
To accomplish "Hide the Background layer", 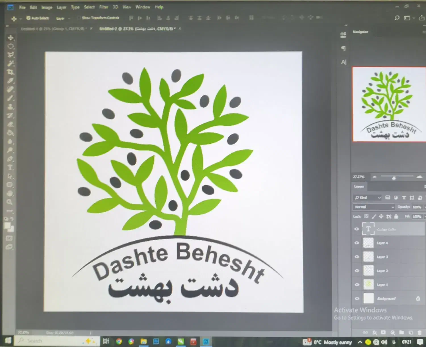I will coord(357,299).
